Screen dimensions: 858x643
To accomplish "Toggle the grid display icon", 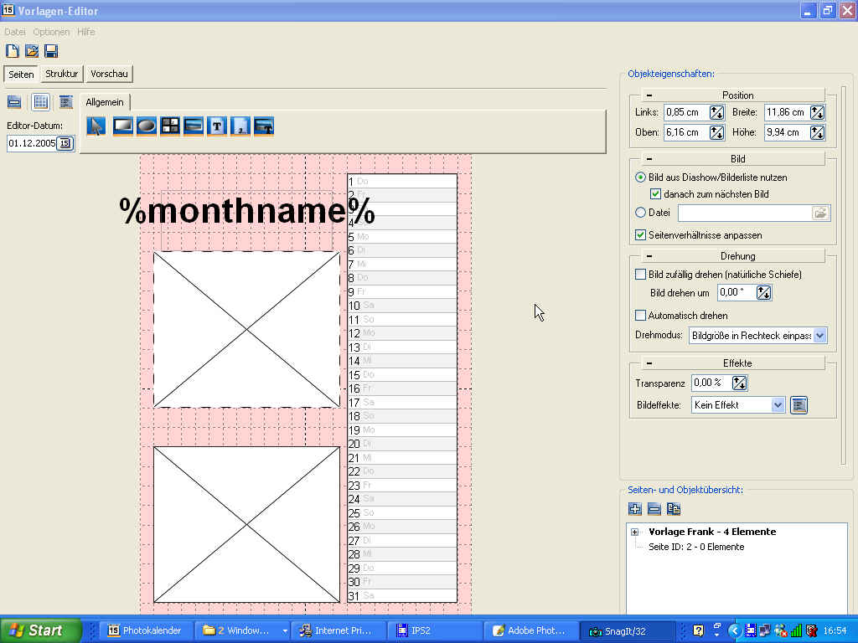I will [40, 102].
